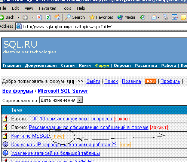Screen dimensions: 187x162
Task: Click the Тема column header
Action: tap(17, 110)
